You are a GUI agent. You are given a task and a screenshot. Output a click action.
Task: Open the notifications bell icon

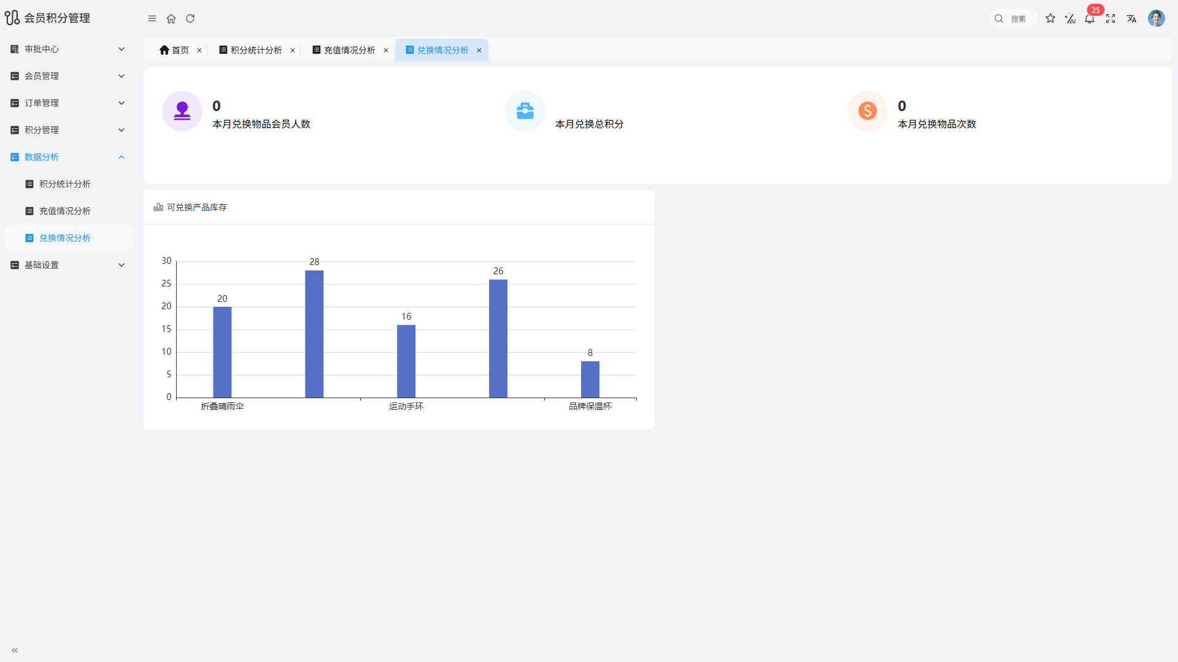tap(1090, 18)
